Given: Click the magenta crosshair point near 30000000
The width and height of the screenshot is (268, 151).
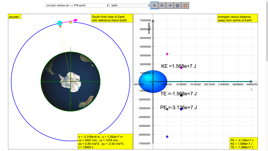Looking at the screenshot, I should click(x=167, y=54).
